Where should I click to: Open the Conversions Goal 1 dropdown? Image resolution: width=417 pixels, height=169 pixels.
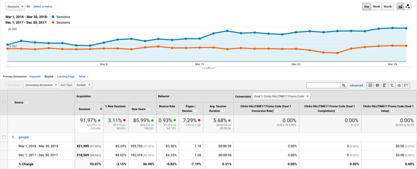(x=281, y=96)
